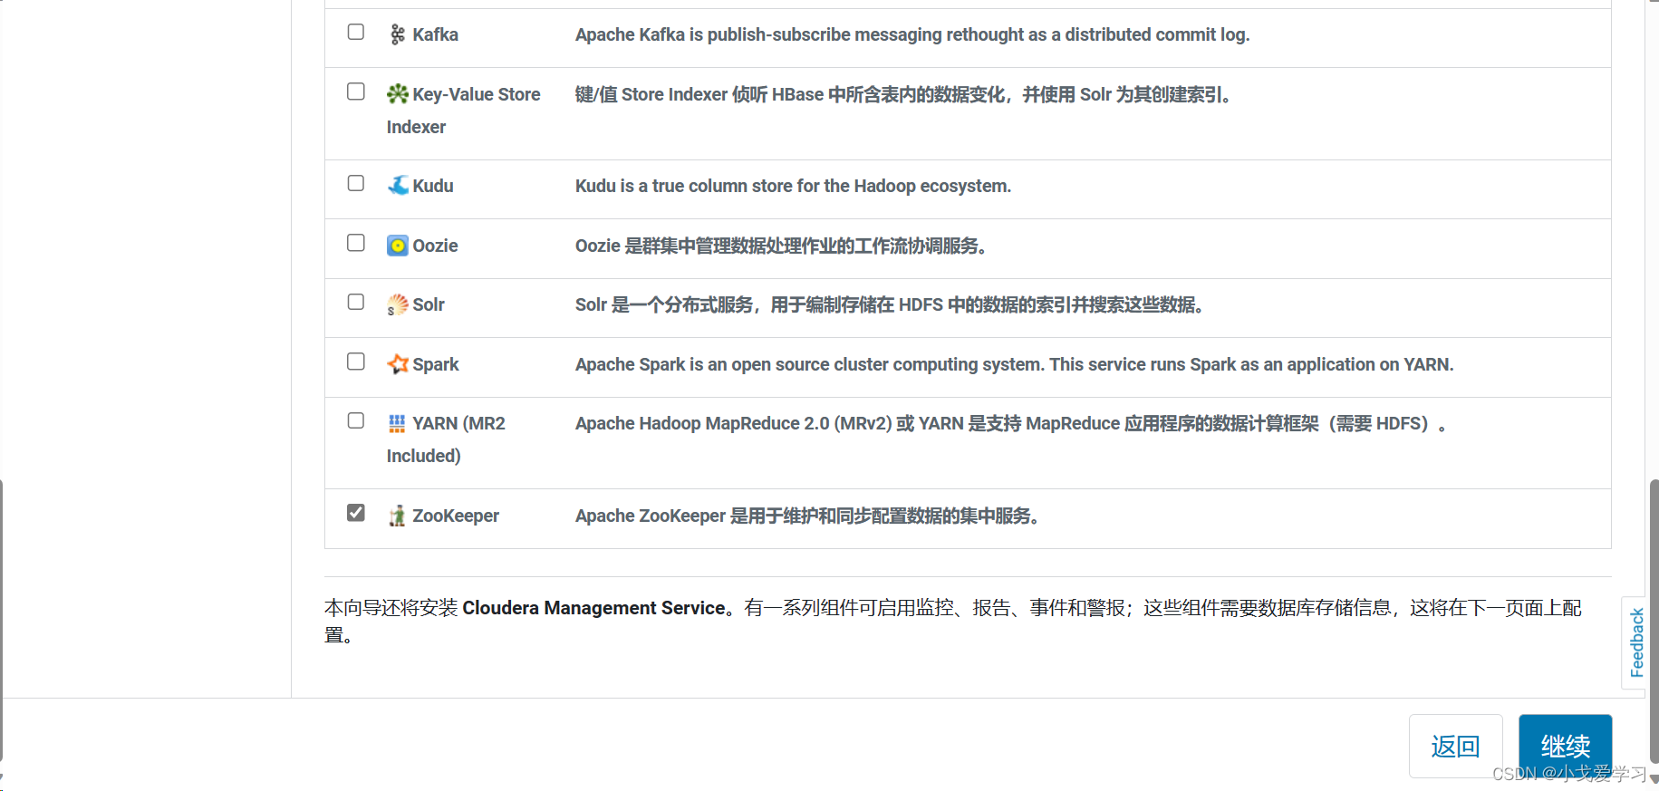The width and height of the screenshot is (1659, 791).
Task: Click the Oozie service name
Action: tap(436, 246)
